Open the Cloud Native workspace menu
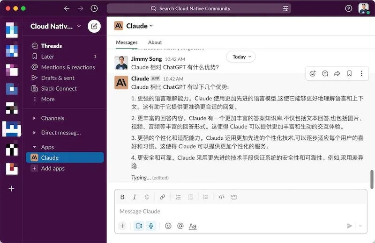The image size is (375, 243). click(x=56, y=26)
